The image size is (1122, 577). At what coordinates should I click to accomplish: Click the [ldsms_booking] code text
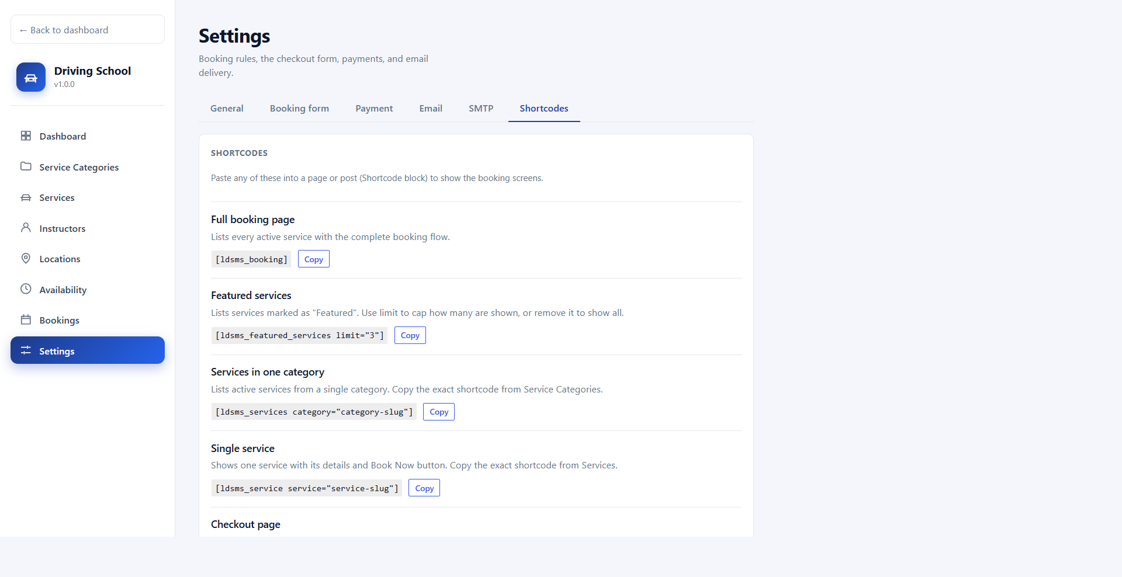coord(251,259)
